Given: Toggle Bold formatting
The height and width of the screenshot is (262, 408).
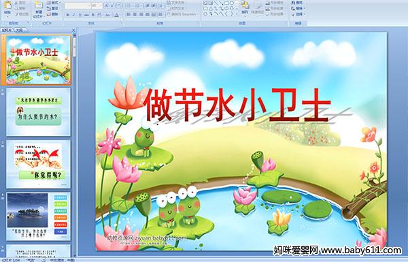Looking at the screenshot, I should click(x=67, y=15).
